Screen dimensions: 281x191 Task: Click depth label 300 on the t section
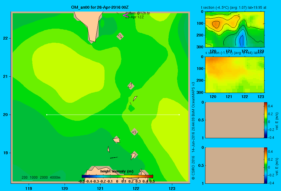click(200, 47)
